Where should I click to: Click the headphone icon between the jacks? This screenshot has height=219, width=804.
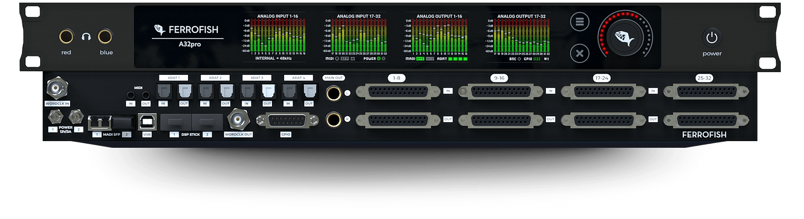[86, 37]
